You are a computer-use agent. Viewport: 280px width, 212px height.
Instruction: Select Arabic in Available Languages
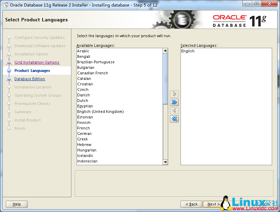click(x=83, y=51)
